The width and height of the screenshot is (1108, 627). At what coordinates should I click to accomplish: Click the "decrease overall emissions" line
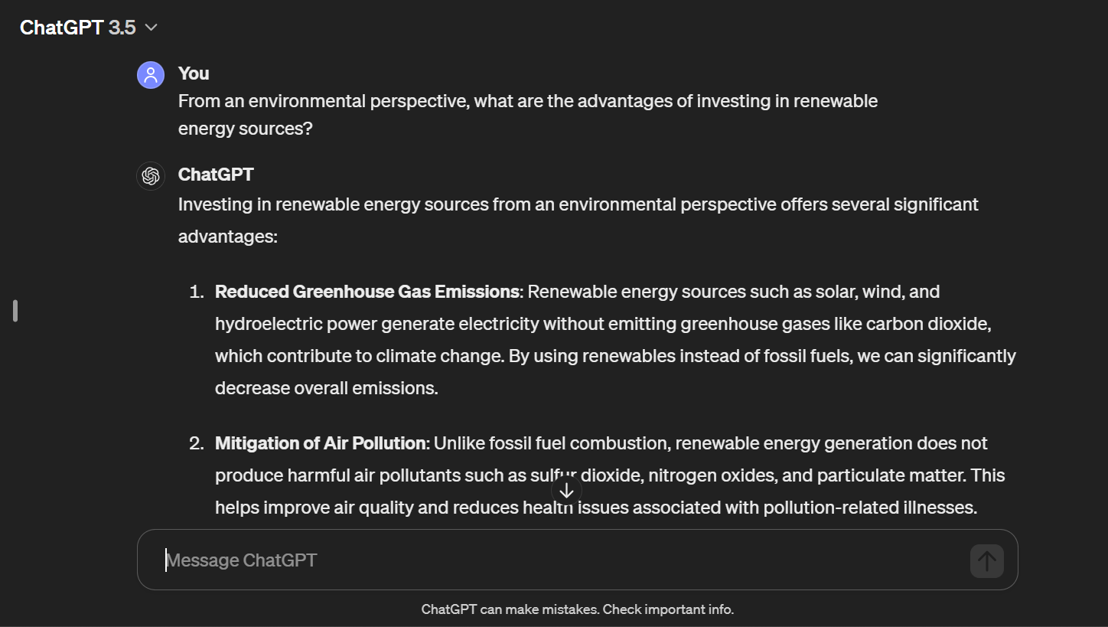click(x=327, y=388)
